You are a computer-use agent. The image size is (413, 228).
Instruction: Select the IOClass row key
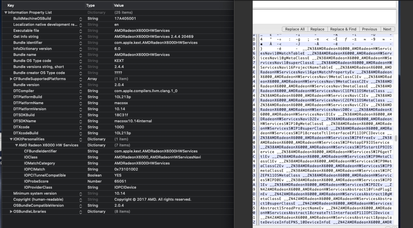point(30,157)
